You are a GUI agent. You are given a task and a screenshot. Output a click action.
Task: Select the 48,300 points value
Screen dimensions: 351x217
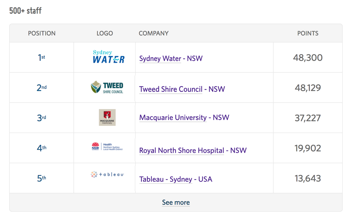pyautogui.click(x=308, y=58)
